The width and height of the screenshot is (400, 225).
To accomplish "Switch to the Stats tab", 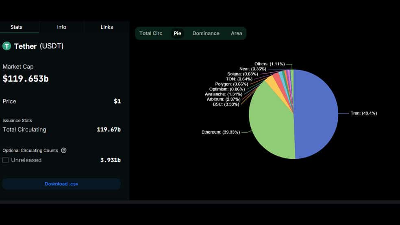I will (16, 27).
